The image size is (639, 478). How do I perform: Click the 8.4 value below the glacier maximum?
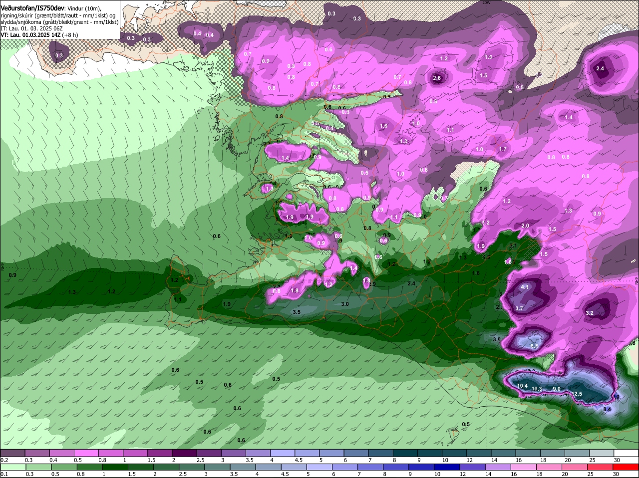[608, 410]
